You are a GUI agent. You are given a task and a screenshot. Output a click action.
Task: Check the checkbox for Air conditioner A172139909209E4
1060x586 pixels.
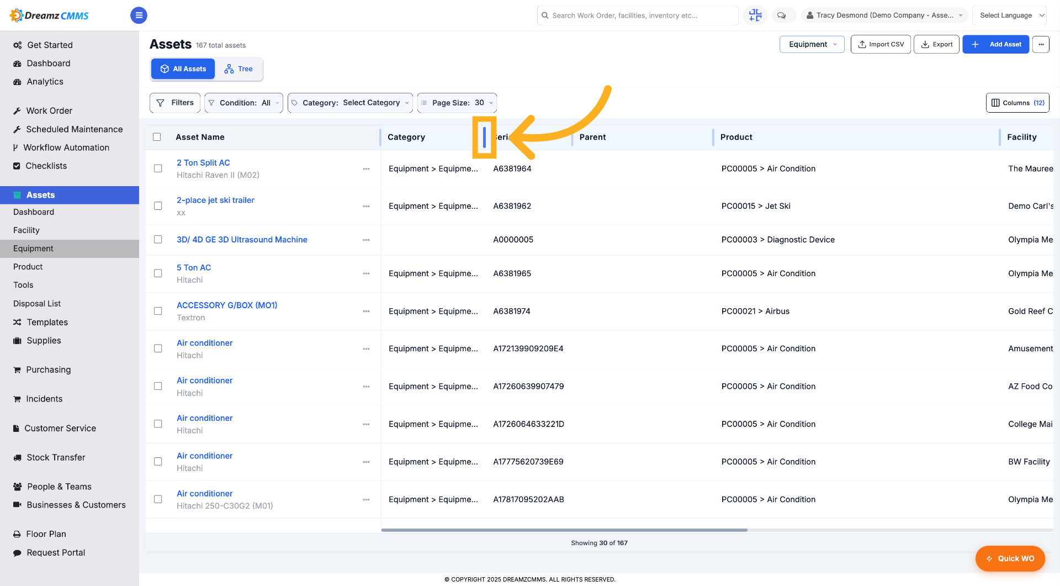point(158,349)
